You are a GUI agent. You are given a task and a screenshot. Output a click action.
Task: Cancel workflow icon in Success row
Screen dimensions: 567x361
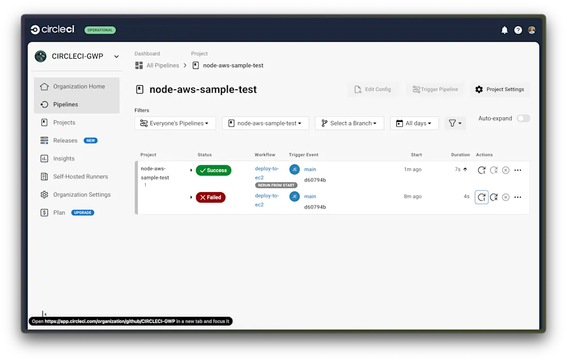tap(505, 170)
